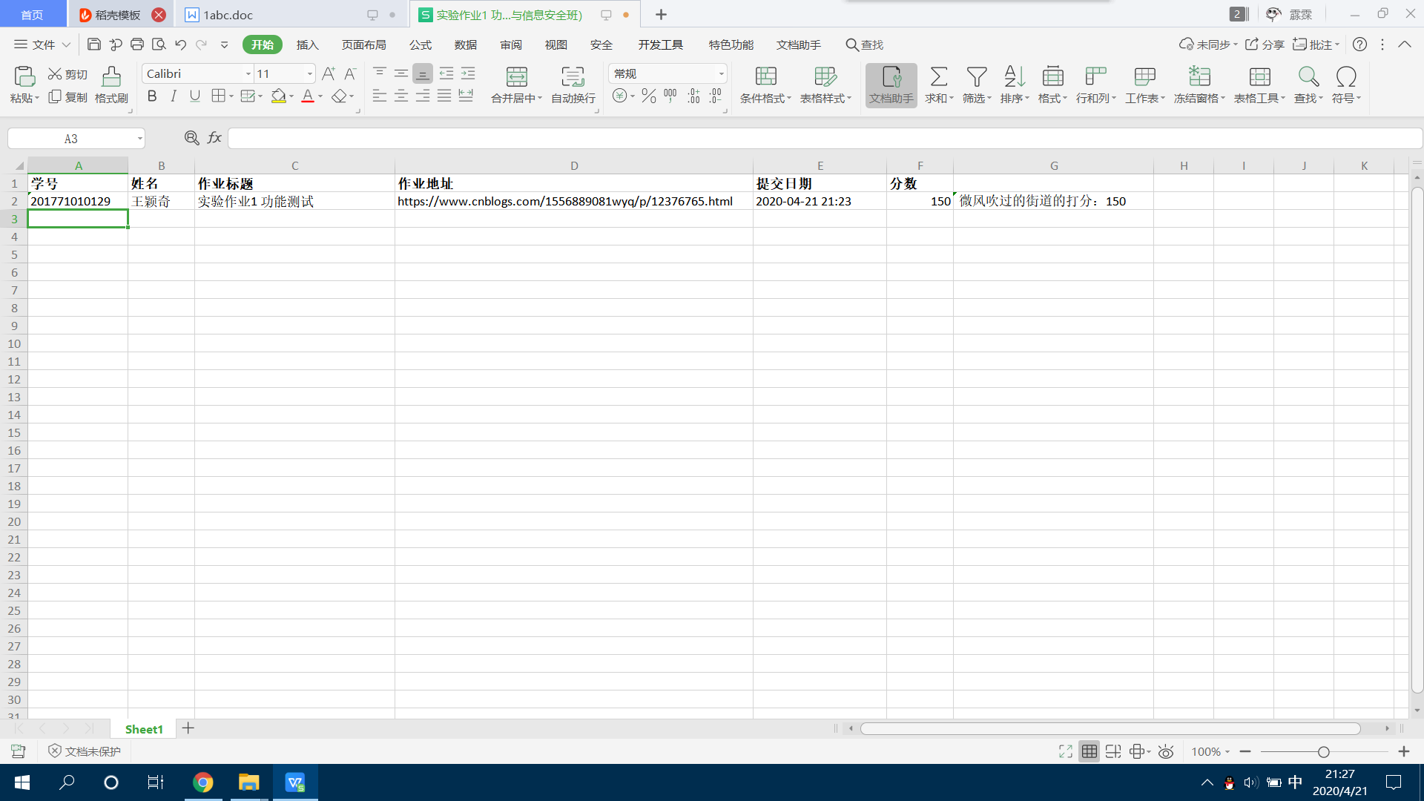The width and height of the screenshot is (1424, 801).
Task: Click the Merge and Center icon
Action: pos(516,77)
